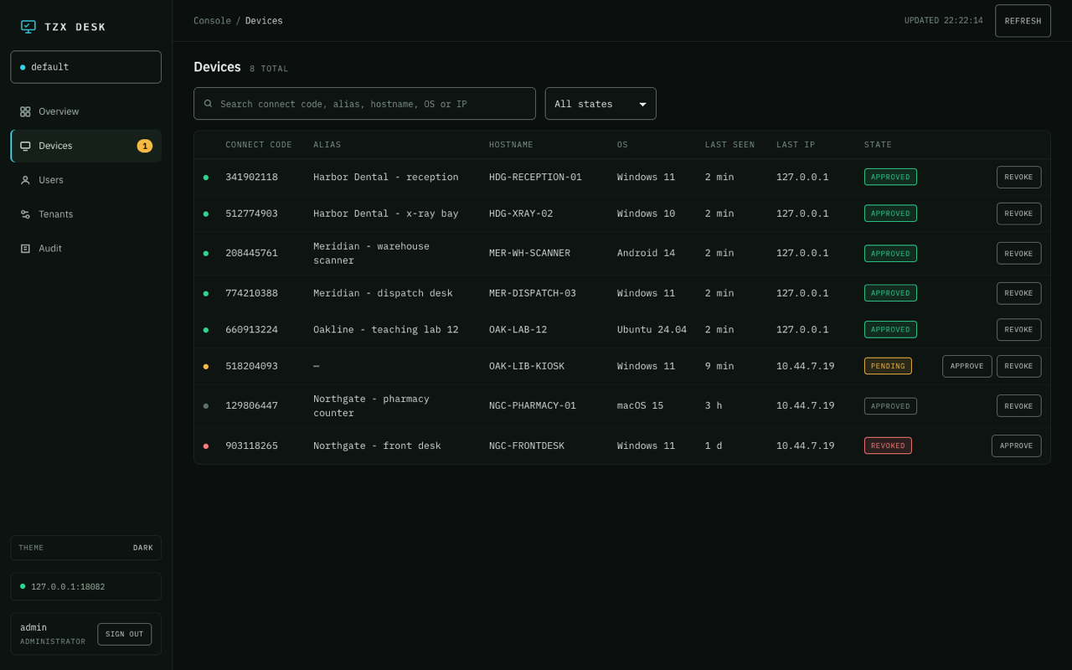Open the default tenant selector
Image resolution: width=1072 pixels, height=670 pixels.
(x=85, y=67)
